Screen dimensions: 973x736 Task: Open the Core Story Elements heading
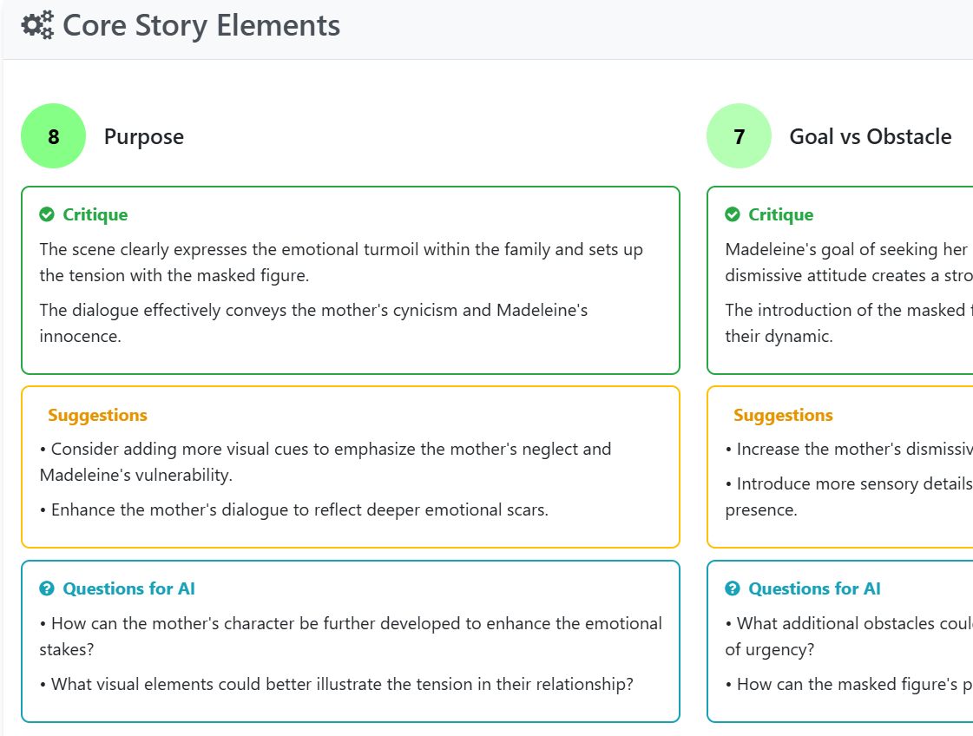point(201,25)
